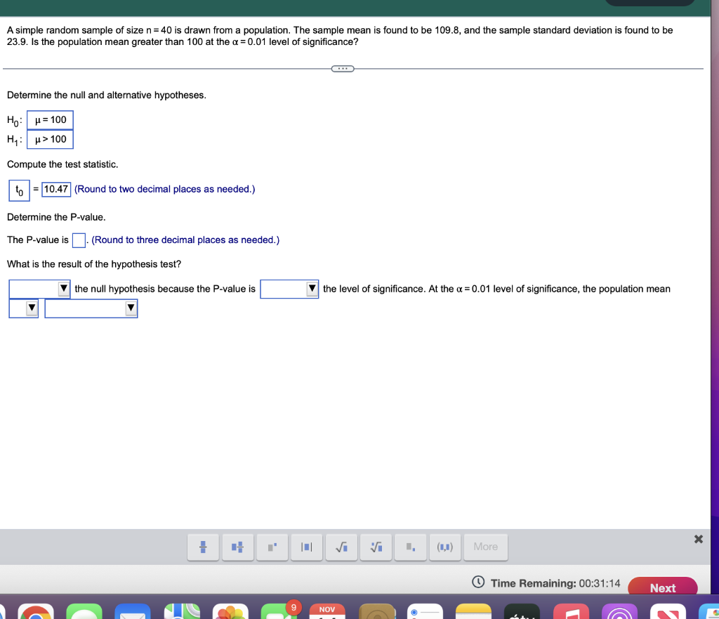
Task: Select the nth root template icon
Action: point(375,547)
